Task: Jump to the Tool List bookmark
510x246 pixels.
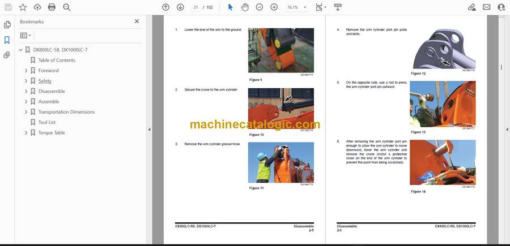Action: 46,122
